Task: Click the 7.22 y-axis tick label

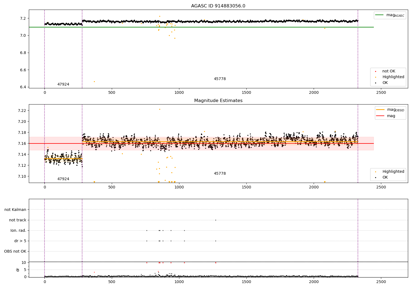Action: [x=22, y=111]
